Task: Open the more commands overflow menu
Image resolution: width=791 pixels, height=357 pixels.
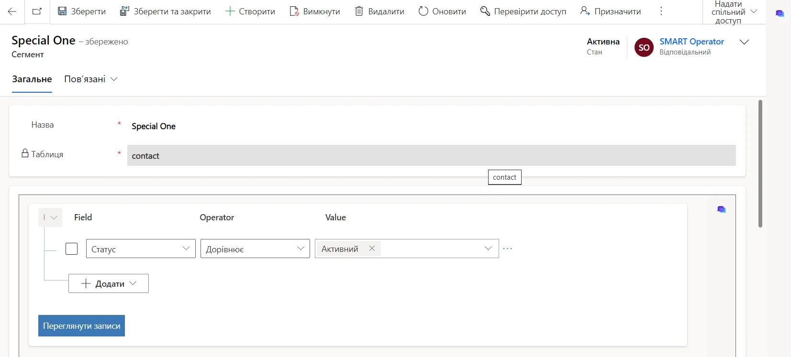Action: pos(661,11)
